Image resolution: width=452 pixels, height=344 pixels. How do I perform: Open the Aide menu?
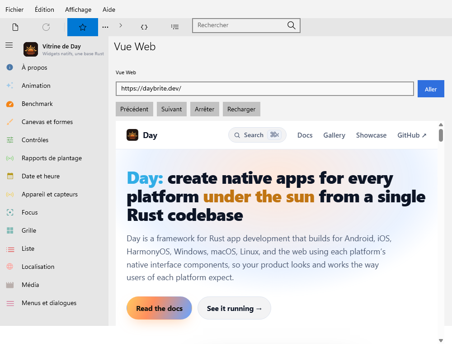tap(108, 10)
